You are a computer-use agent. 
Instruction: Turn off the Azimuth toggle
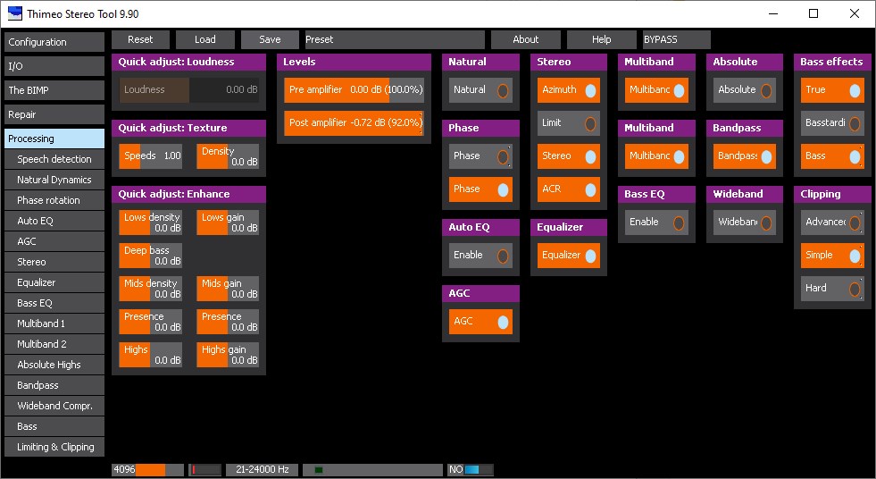tap(568, 90)
